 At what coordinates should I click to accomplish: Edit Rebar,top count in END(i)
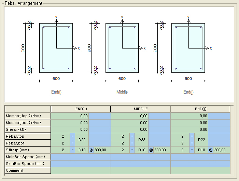coord(60,136)
